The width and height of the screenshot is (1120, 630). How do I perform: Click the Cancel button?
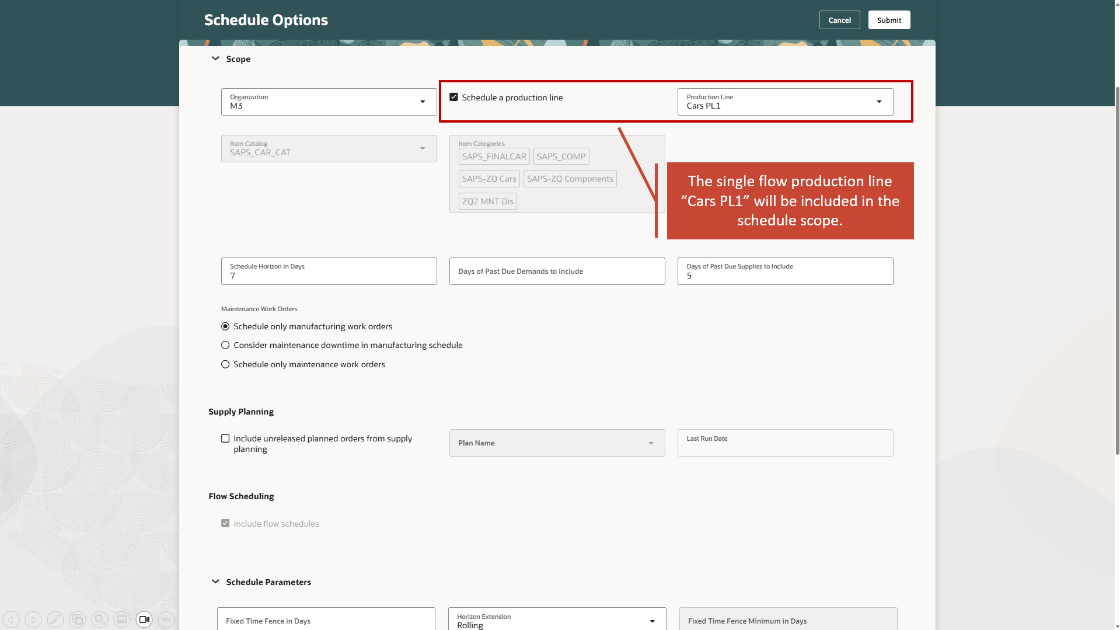pos(840,20)
